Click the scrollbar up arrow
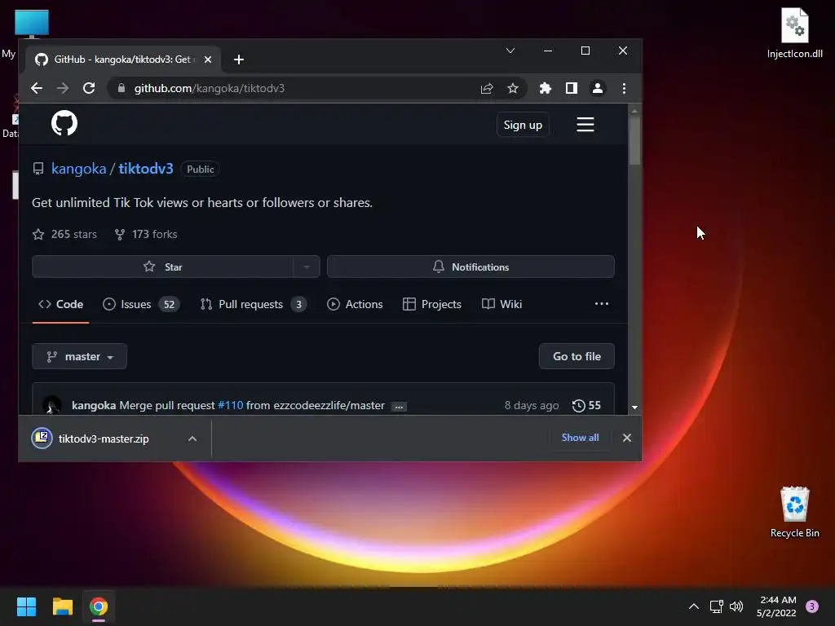The width and height of the screenshot is (835, 626). click(634, 111)
